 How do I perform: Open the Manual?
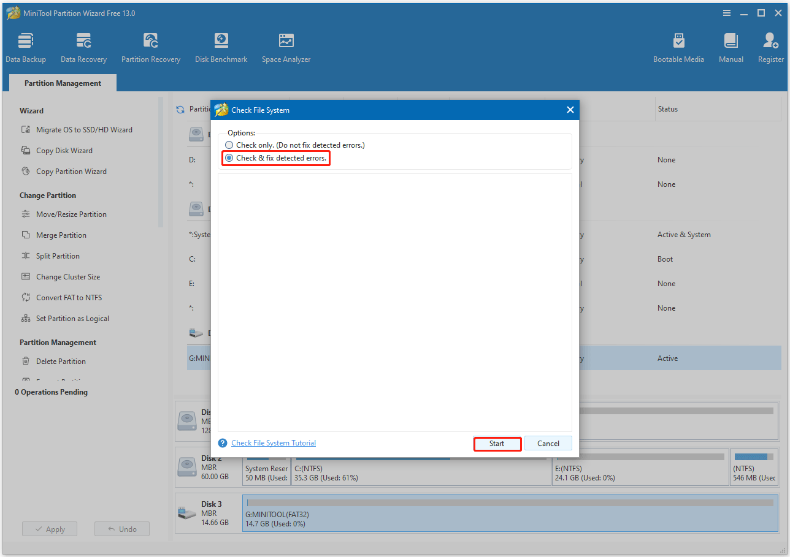(x=731, y=48)
